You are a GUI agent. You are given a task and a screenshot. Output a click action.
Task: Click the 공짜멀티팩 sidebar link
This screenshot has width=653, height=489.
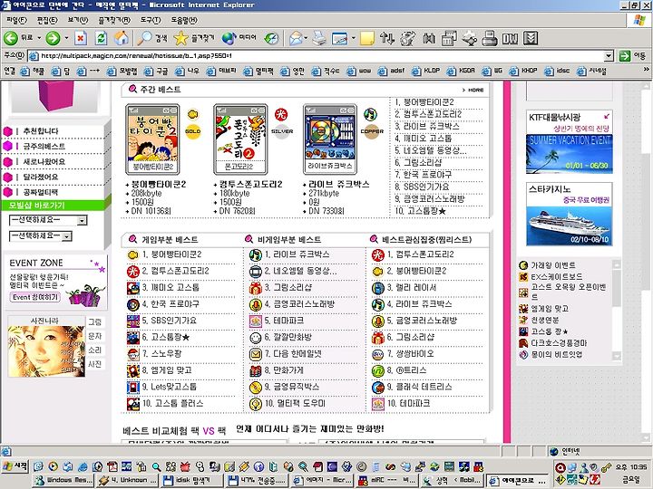point(41,192)
